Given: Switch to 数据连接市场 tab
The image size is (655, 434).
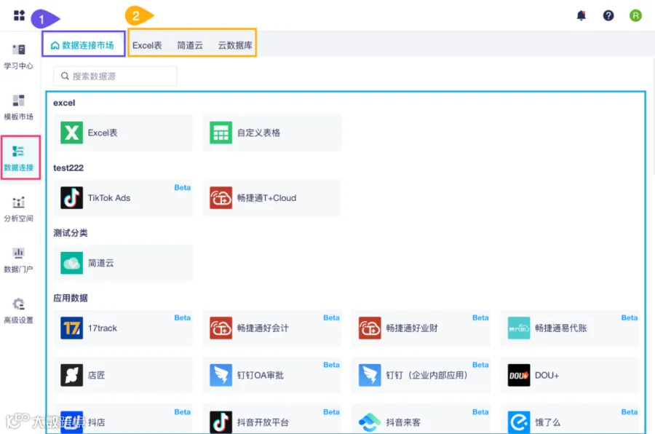Looking at the screenshot, I should click(82, 44).
